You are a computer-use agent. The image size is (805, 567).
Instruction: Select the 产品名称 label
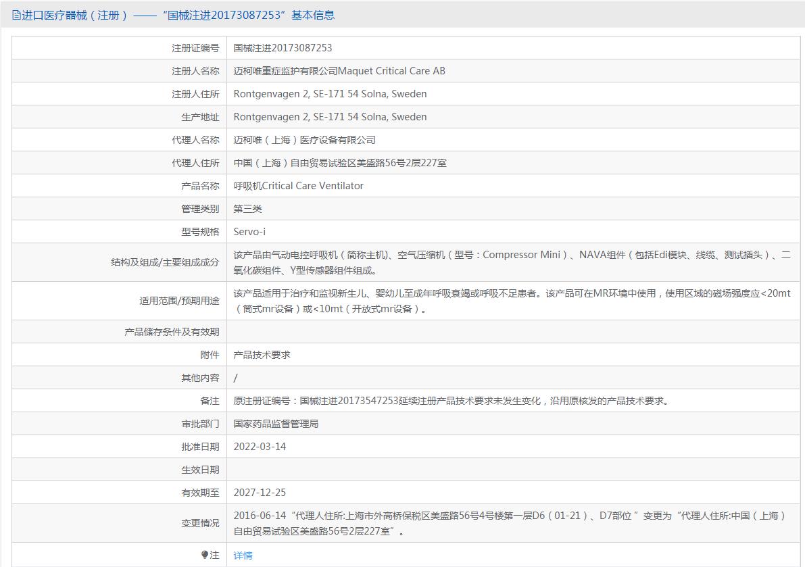coord(200,186)
